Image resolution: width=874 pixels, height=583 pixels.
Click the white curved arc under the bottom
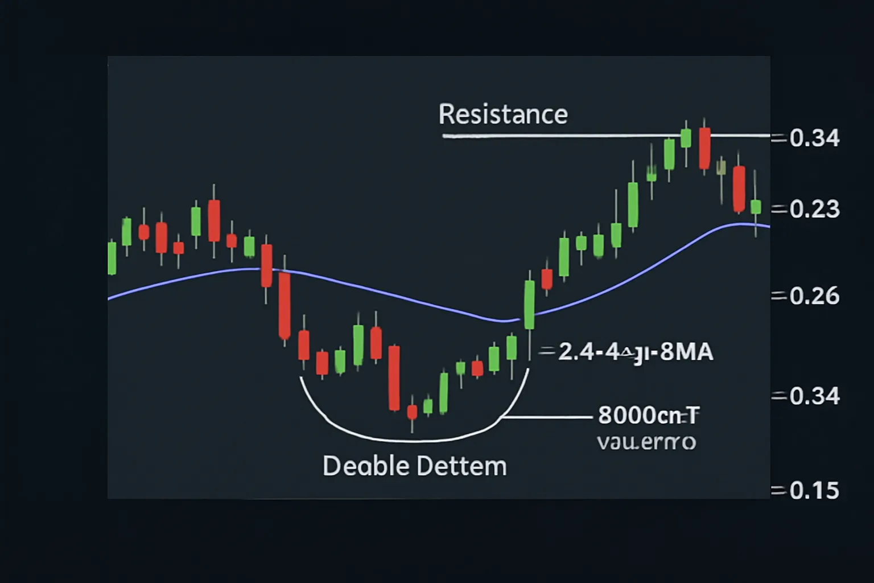[414, 416]
